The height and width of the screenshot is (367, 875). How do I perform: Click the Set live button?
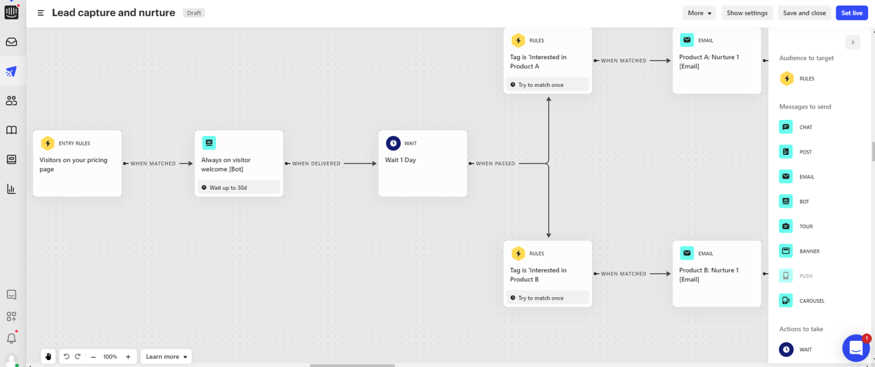point(852,12)
